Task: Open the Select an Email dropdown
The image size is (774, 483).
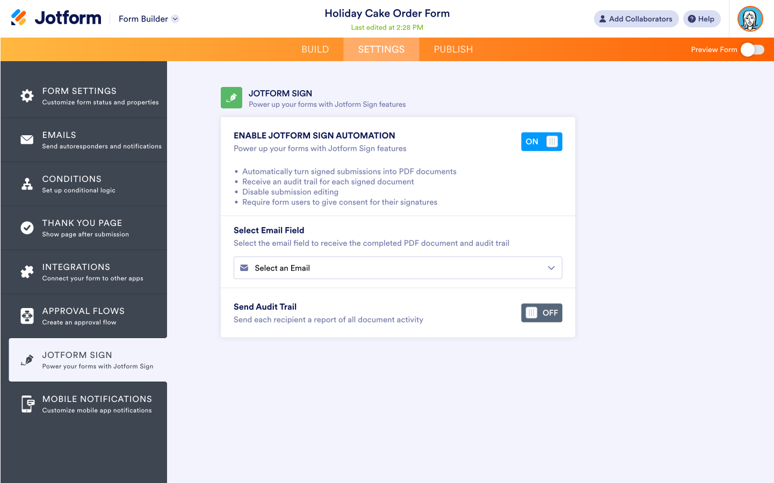Action: coord(397,268)
